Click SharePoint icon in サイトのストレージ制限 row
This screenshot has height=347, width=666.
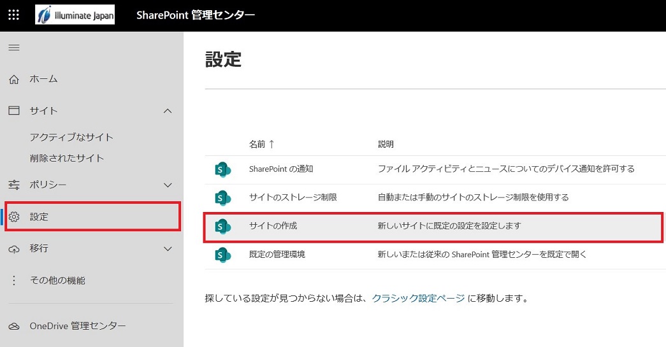(x=222, y=198)
